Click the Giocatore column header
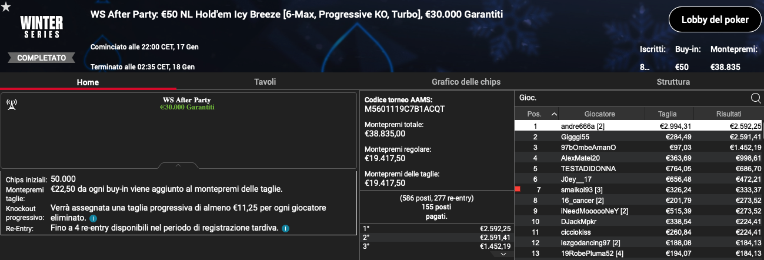 600,114
